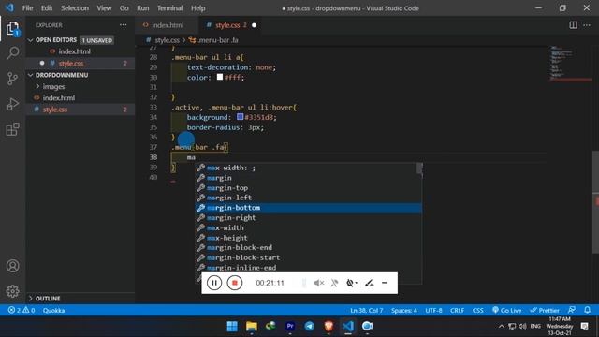The height and width of the screenshot is (337, 599).
Task: Open Explorer More Actions ellipsis
Action: (123, 25)
